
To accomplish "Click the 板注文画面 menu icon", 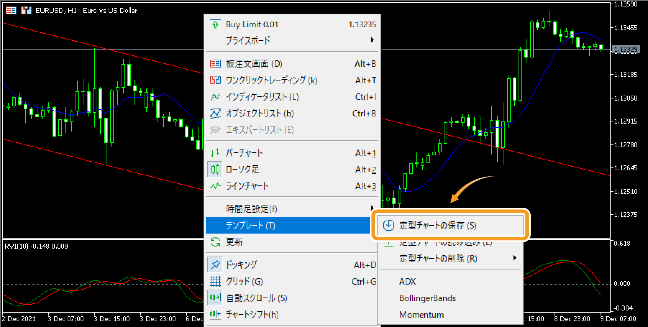I will [215, 64].
